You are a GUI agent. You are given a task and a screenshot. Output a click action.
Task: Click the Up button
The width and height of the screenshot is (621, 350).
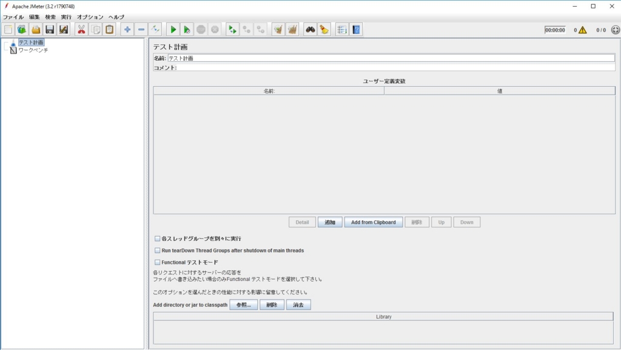[x=441, y=223]
